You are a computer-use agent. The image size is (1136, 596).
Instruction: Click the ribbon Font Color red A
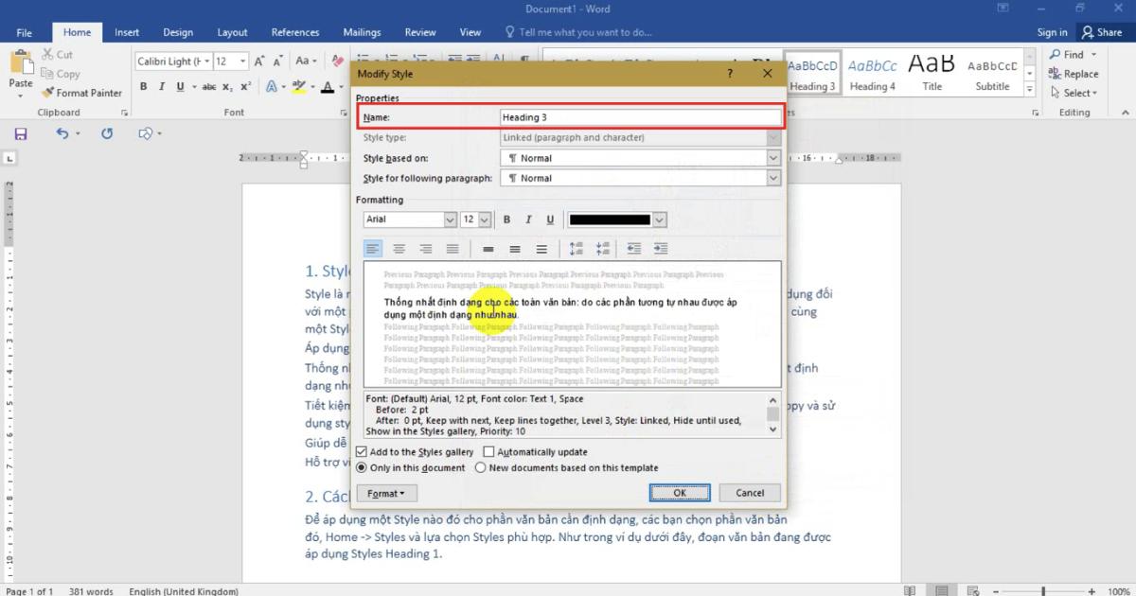click(x=327, y=86)
